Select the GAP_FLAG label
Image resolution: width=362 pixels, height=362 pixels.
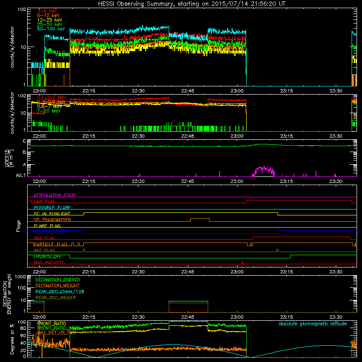(x=44, y=201)
